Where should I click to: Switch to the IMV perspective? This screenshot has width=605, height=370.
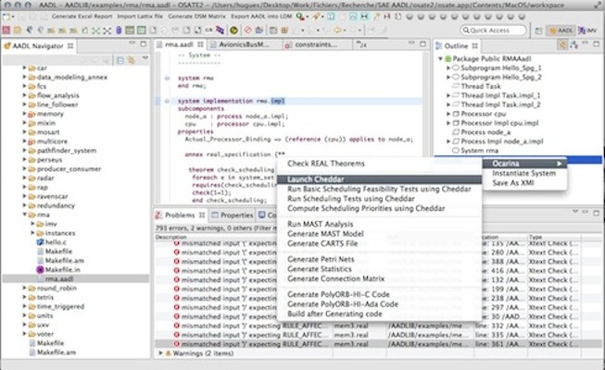(587, 31)
